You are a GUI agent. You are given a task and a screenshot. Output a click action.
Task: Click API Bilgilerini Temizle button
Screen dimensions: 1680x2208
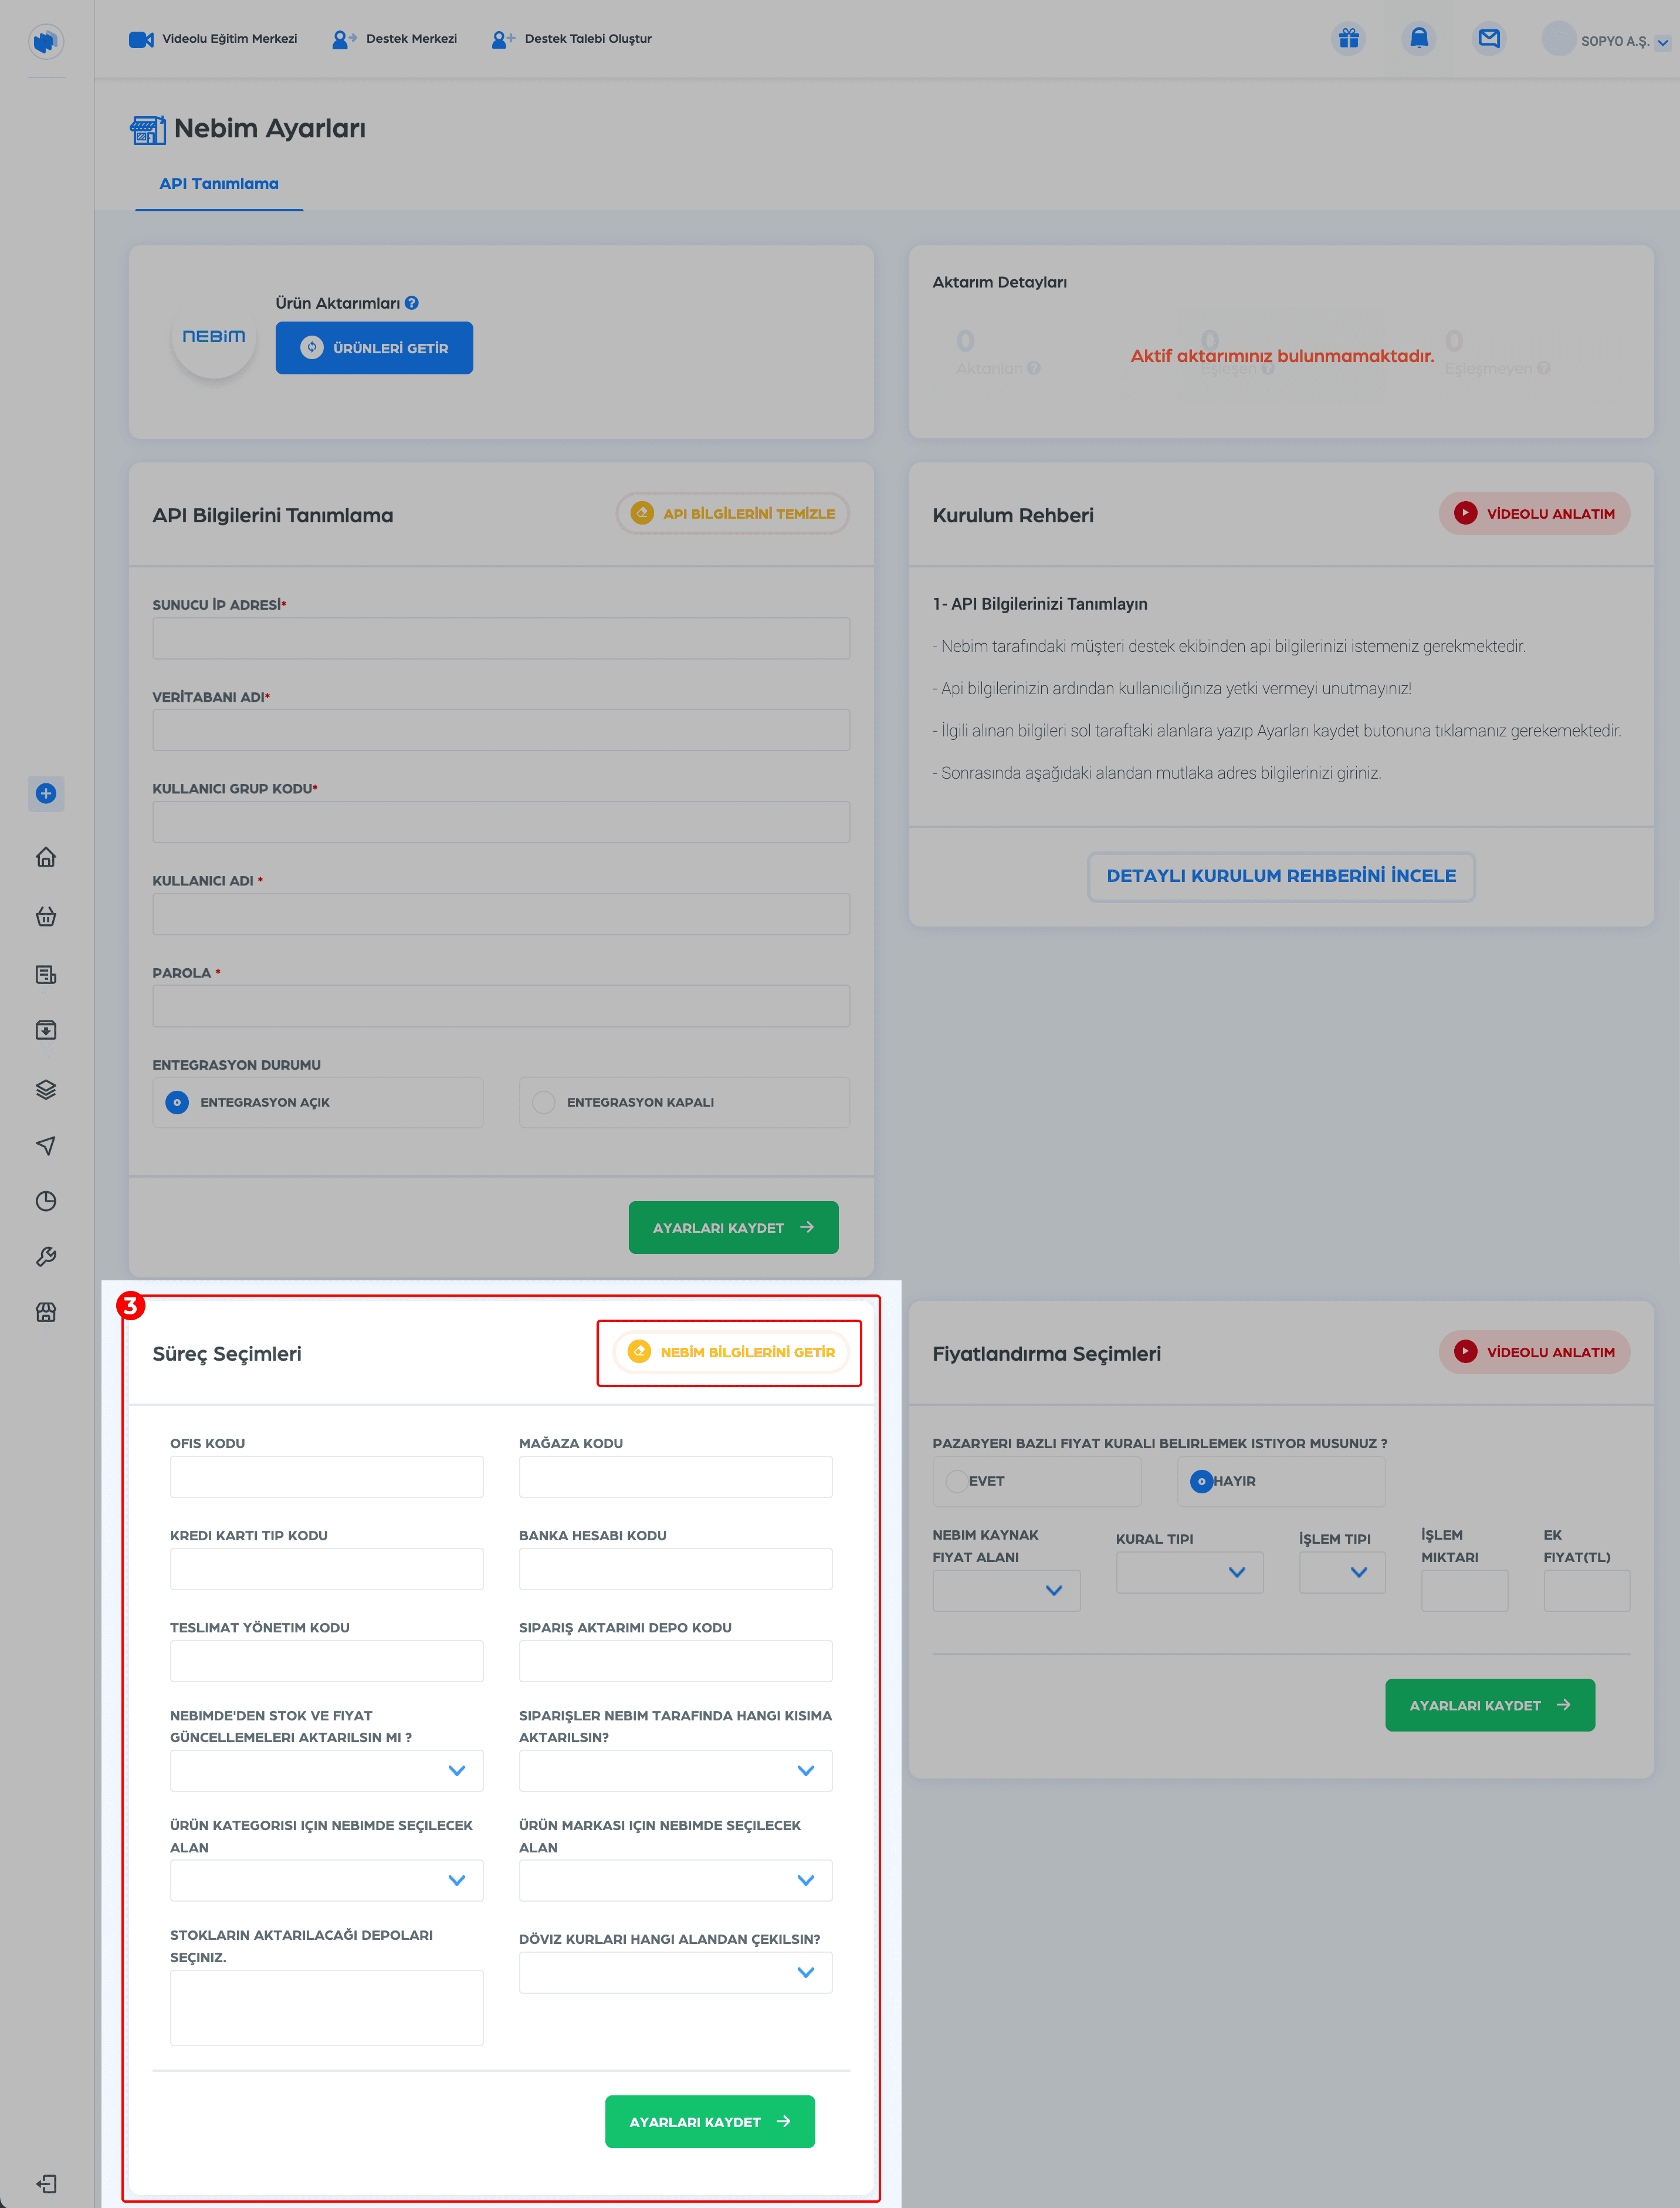pyautogui.click(x=732, y=514)
